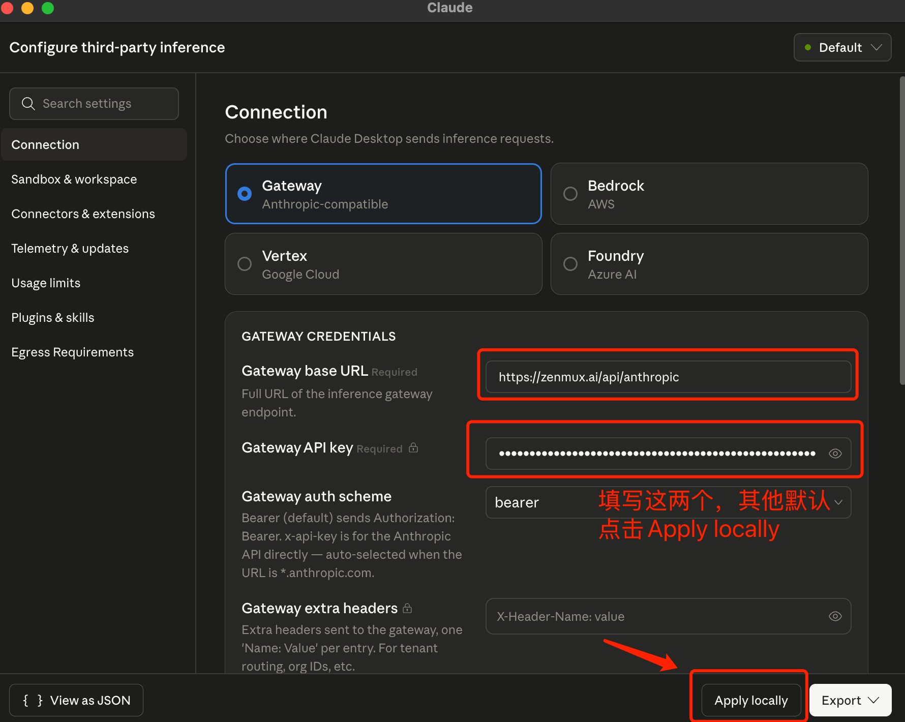Click the green status dot in Default
Image resolution: width=905 pixels, height=722 pixels.
808,47
